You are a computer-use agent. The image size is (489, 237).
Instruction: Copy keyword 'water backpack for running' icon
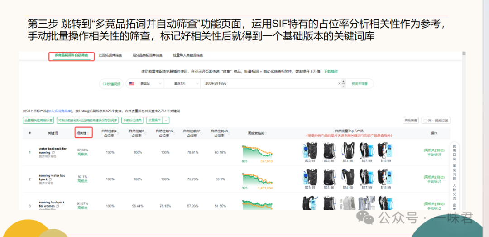pos(53,152)
